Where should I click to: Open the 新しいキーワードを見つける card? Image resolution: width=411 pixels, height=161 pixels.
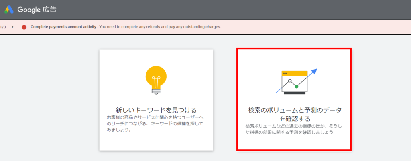click(156, 100)
